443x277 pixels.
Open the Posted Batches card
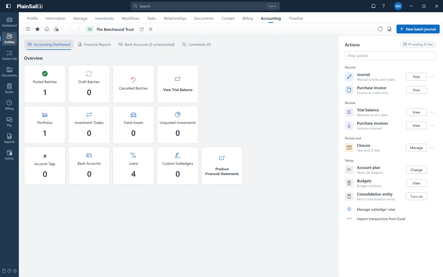click(45, 84)
